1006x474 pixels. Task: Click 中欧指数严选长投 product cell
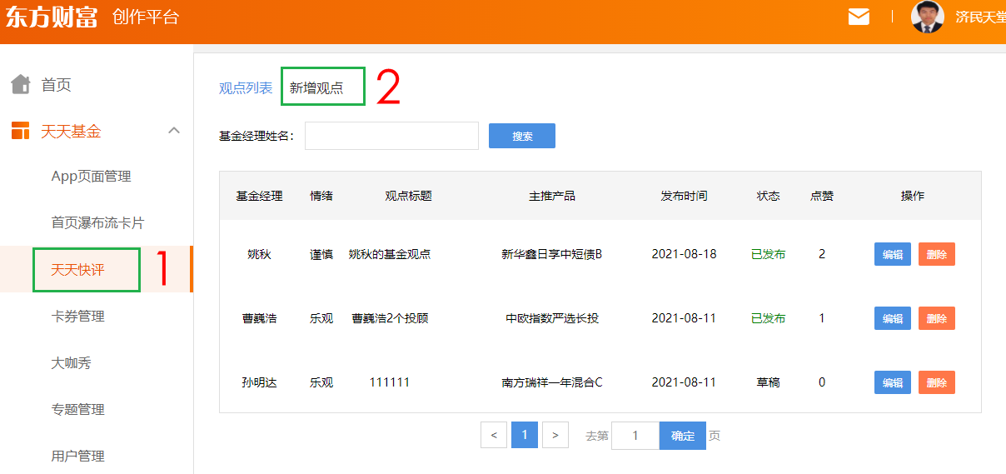[x=552, y=318]
